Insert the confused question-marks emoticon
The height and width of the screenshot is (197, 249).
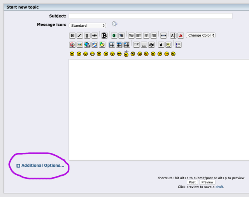126,54
